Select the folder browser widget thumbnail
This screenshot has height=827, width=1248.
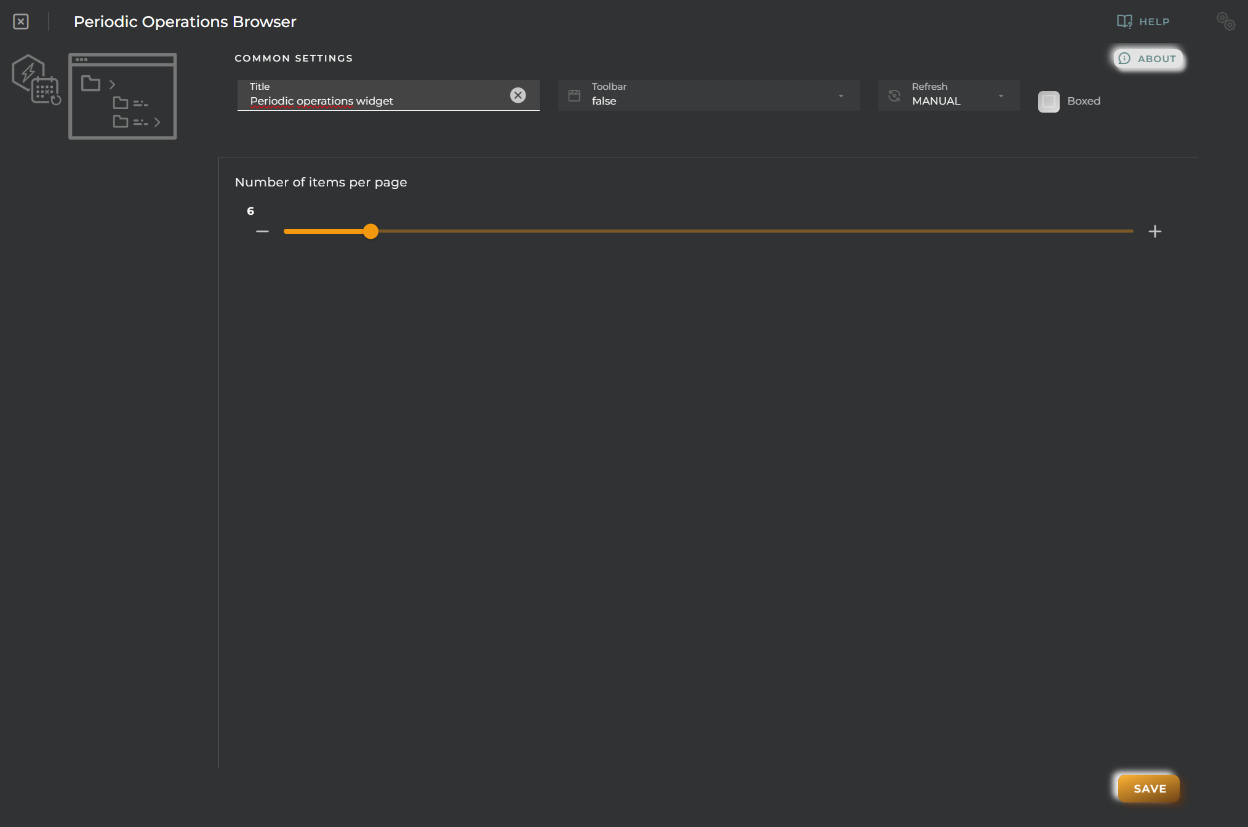pyautogui.click(x=122, y=96)
